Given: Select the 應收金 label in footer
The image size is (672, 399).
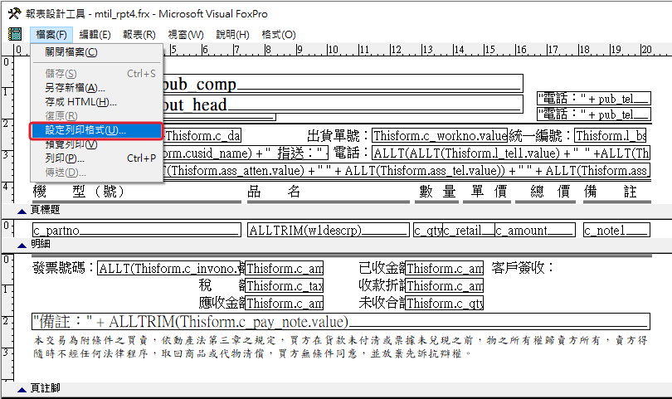Looking at the screenshot, I should 222,303.
